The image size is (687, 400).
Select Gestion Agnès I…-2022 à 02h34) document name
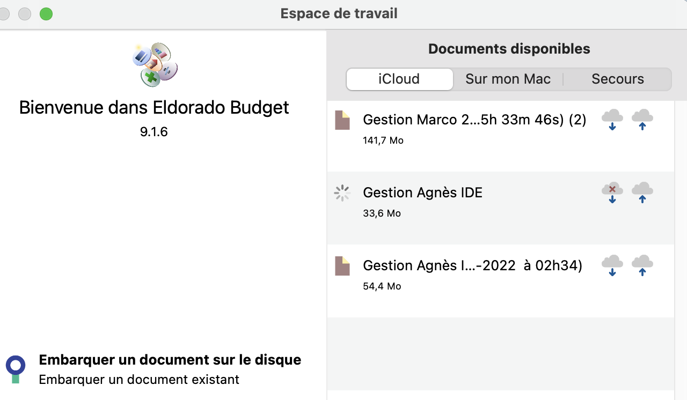(472, 265)
